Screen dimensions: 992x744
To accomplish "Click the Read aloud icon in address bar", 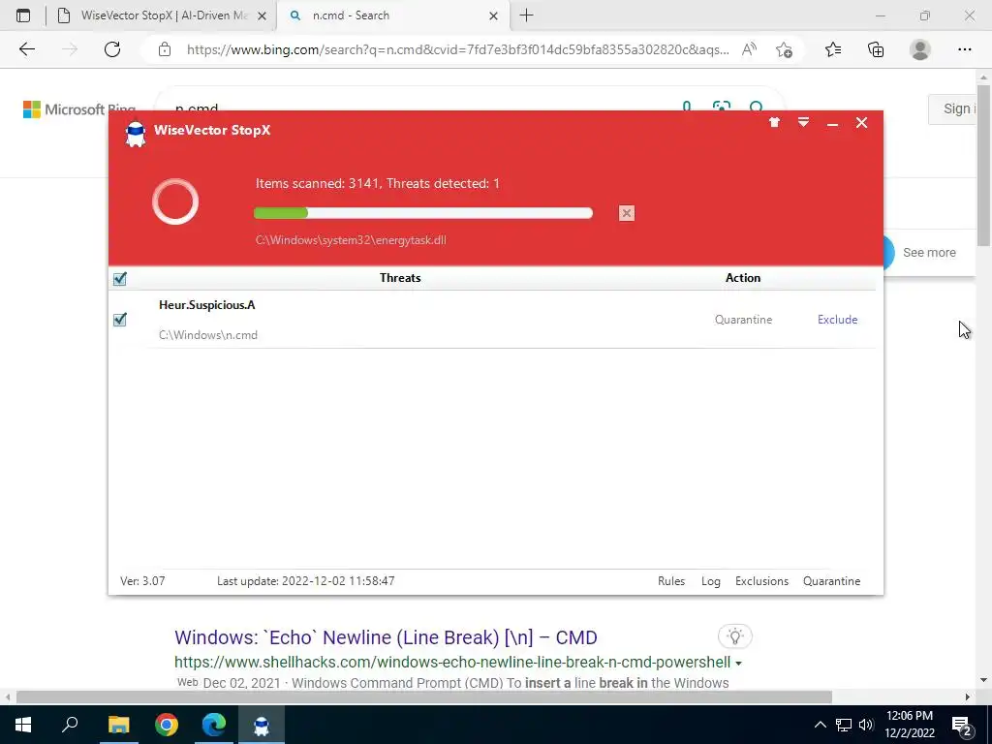I will tap(749, 49).
